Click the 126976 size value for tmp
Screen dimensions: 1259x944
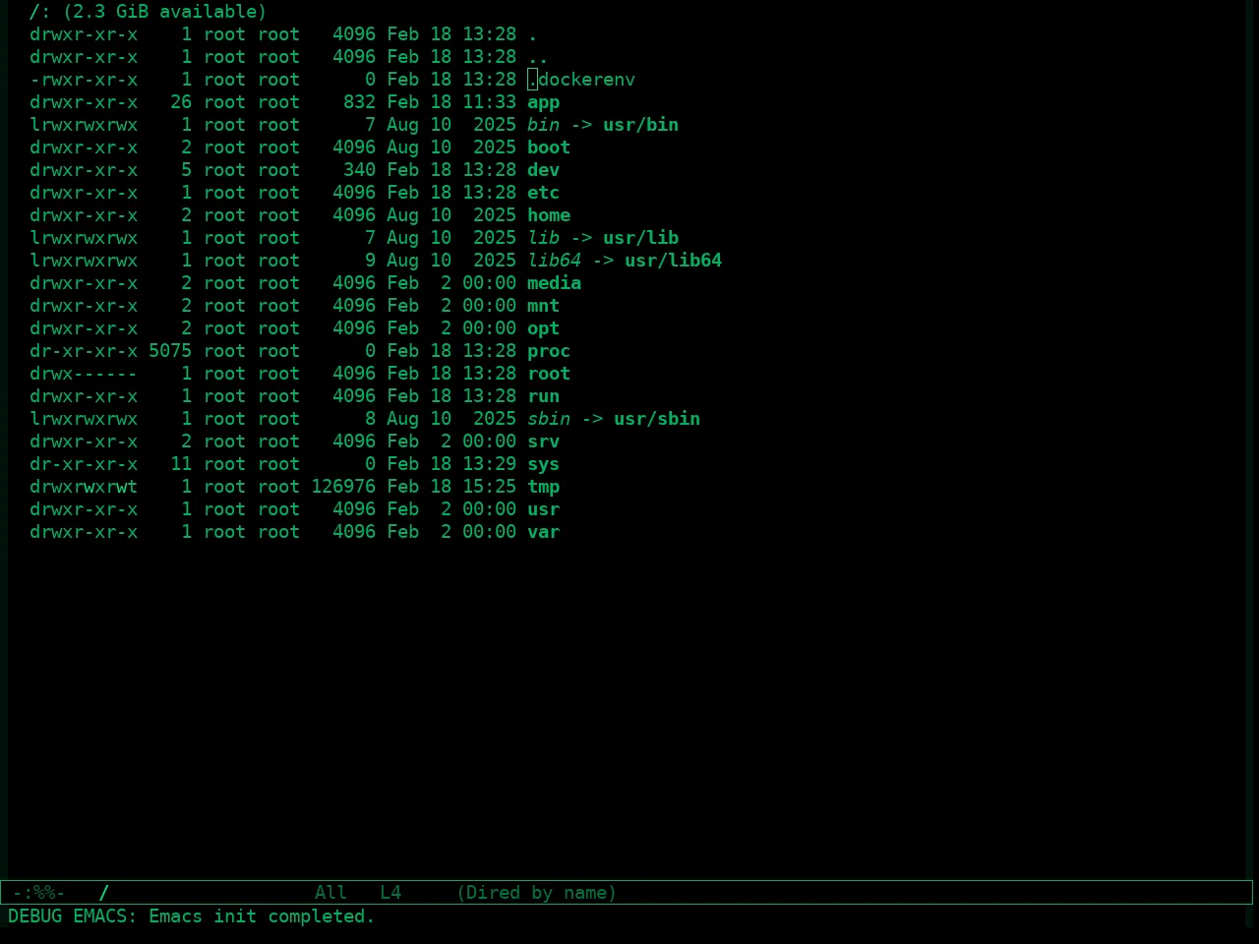343,487
